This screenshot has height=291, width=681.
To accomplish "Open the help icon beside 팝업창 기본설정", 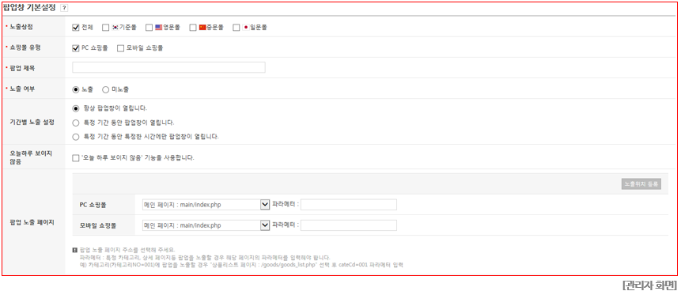I will pos(64,8).
